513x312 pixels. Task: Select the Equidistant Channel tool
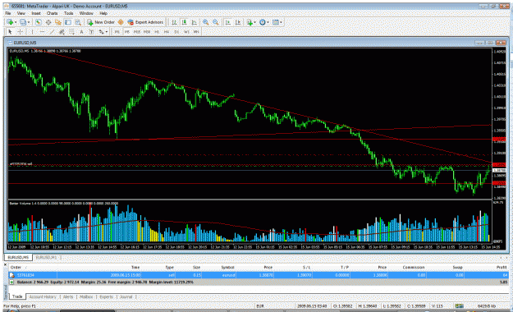click(62, 32)
